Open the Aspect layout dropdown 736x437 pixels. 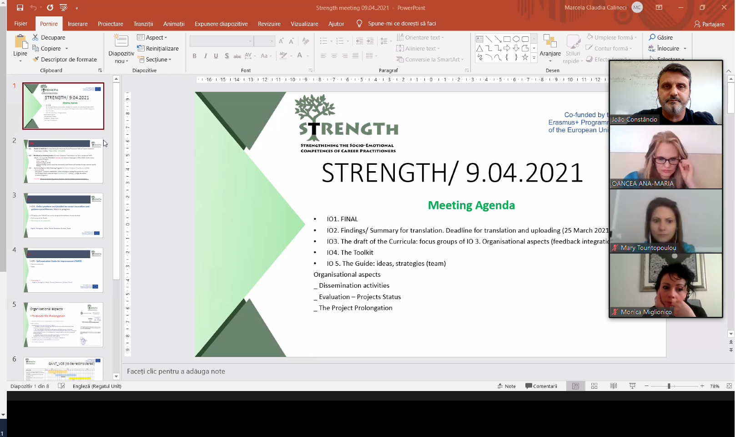(155, 37)
